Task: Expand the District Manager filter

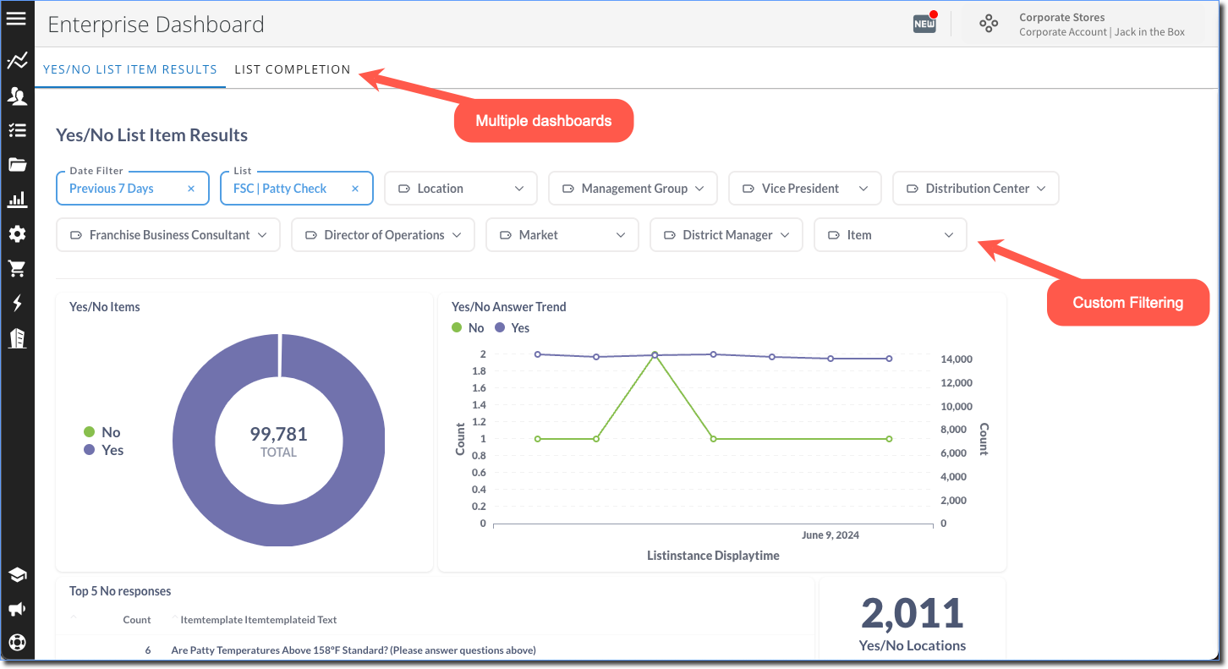Action: coord(726,235)
